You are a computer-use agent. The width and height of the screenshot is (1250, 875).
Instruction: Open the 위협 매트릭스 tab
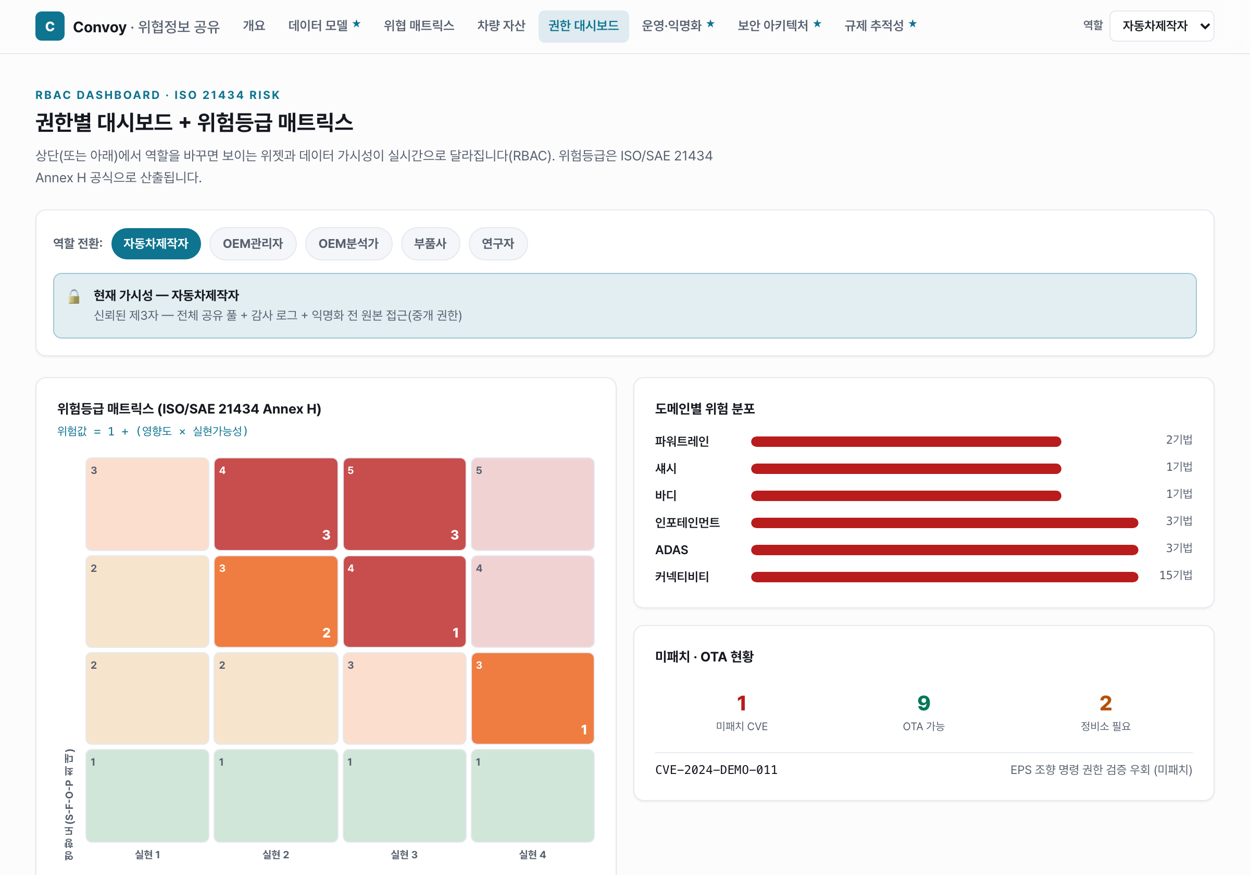point(419,26)
